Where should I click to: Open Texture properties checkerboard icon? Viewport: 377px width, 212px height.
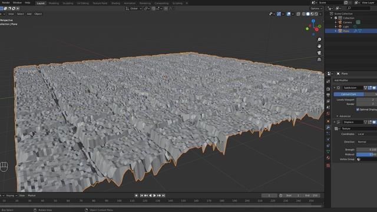[328, 165]
